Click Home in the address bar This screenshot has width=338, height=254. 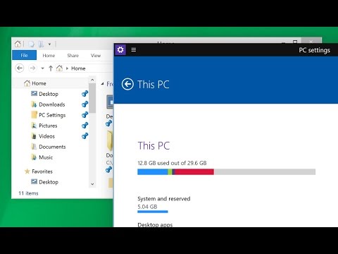(78, 68)
